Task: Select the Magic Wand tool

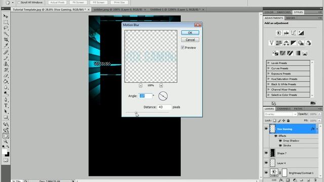Action: 6,34
